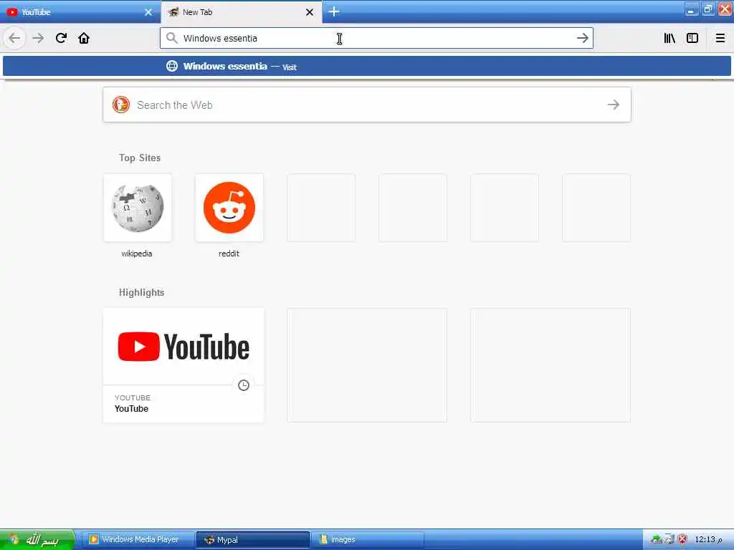The width and height of the screenshot is (734, 550).
Task: Click the address bar text field
Action: point(376,38)
